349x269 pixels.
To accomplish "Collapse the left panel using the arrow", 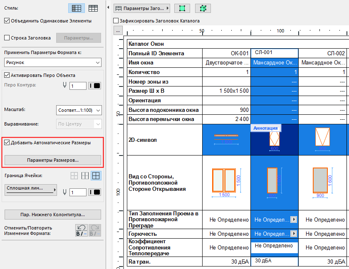I will [108, 8].
